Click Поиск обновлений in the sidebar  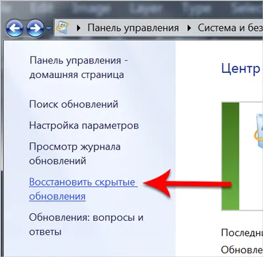74,104
